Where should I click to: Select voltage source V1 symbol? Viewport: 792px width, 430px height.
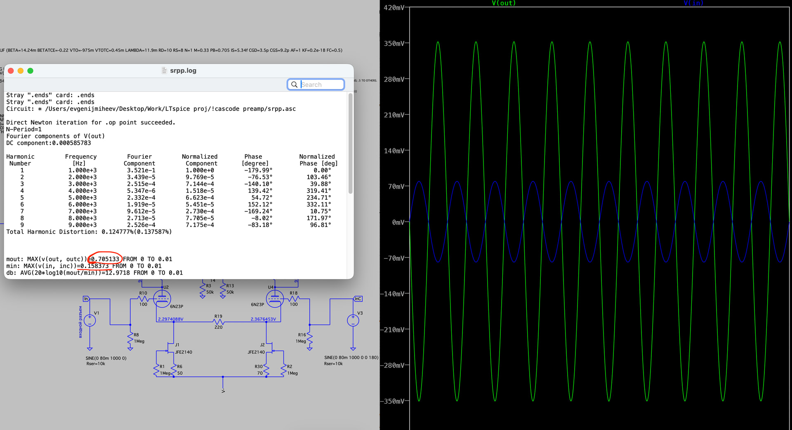tap(90, 320)
